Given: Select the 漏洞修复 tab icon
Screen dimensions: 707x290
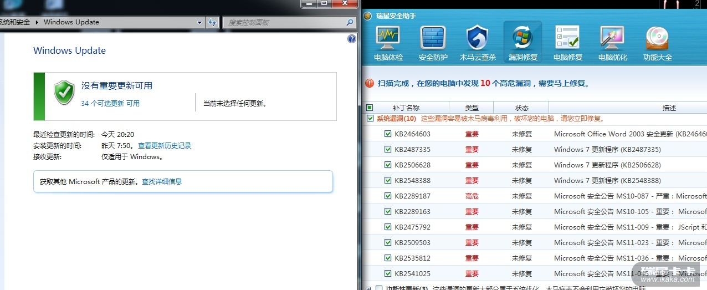Looking at the screenshot, I should [522, 43].
